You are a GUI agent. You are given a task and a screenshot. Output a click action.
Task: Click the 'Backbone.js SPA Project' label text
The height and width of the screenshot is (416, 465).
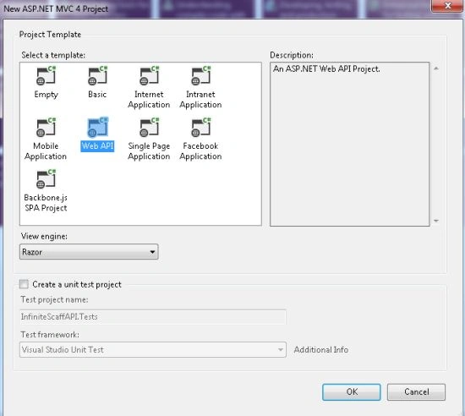(46, 203)
